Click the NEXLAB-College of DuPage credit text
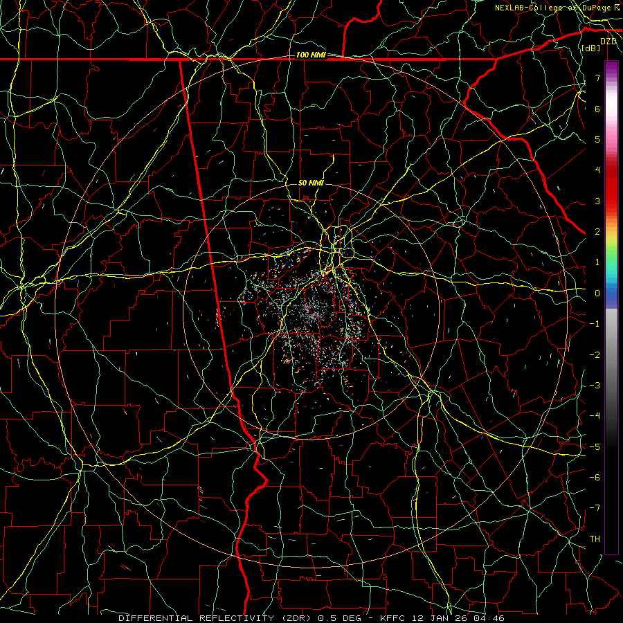623x623 pixels. 557,8
